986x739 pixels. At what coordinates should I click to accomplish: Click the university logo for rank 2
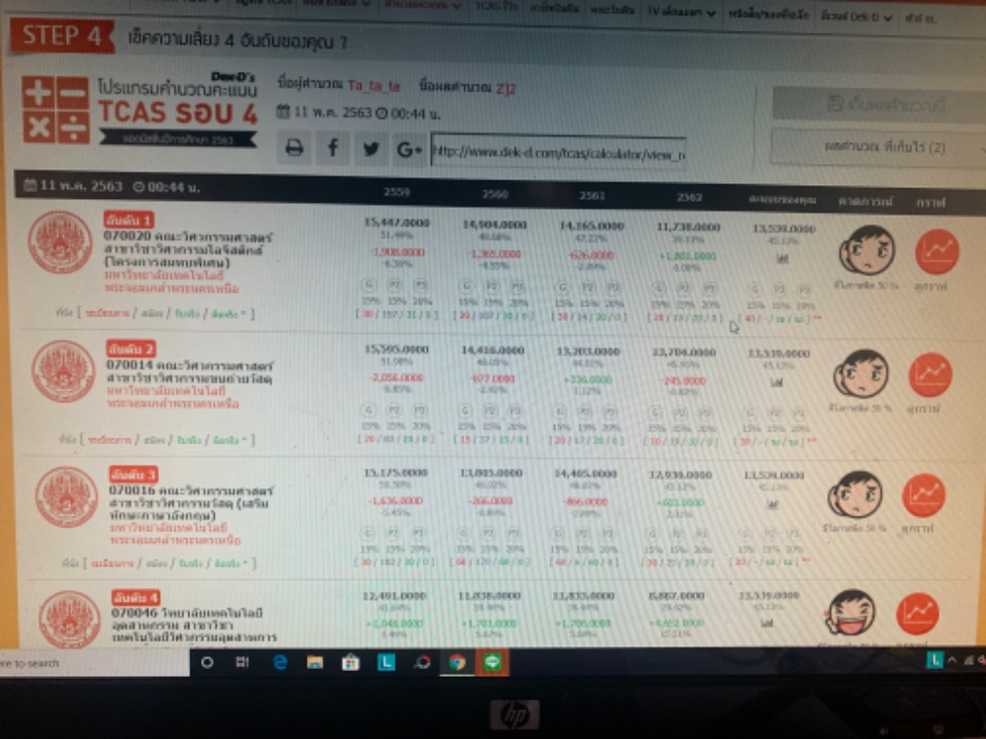pyautogui.click(x=63, y=370)
